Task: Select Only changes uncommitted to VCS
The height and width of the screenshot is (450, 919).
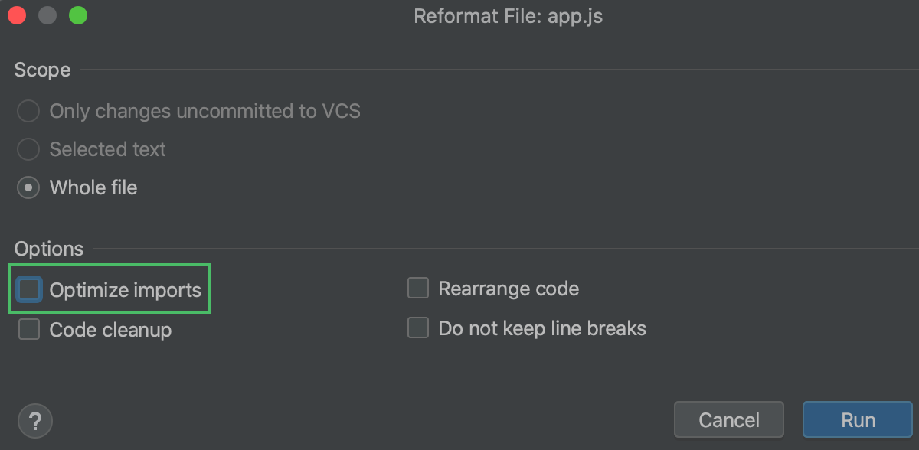Action: coord(28,111)
